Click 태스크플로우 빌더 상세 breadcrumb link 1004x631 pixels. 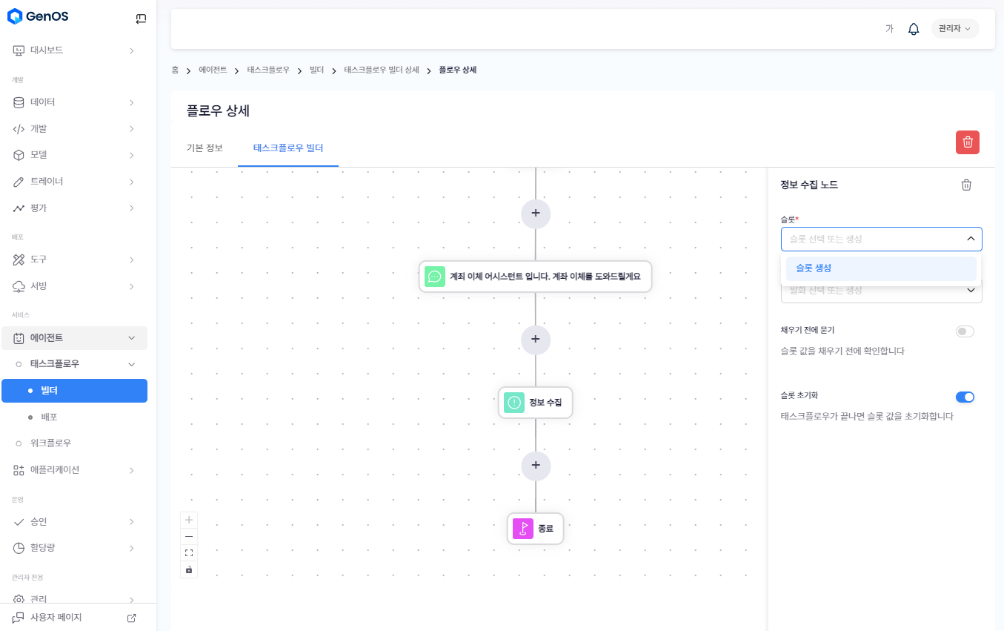[382, 70]
